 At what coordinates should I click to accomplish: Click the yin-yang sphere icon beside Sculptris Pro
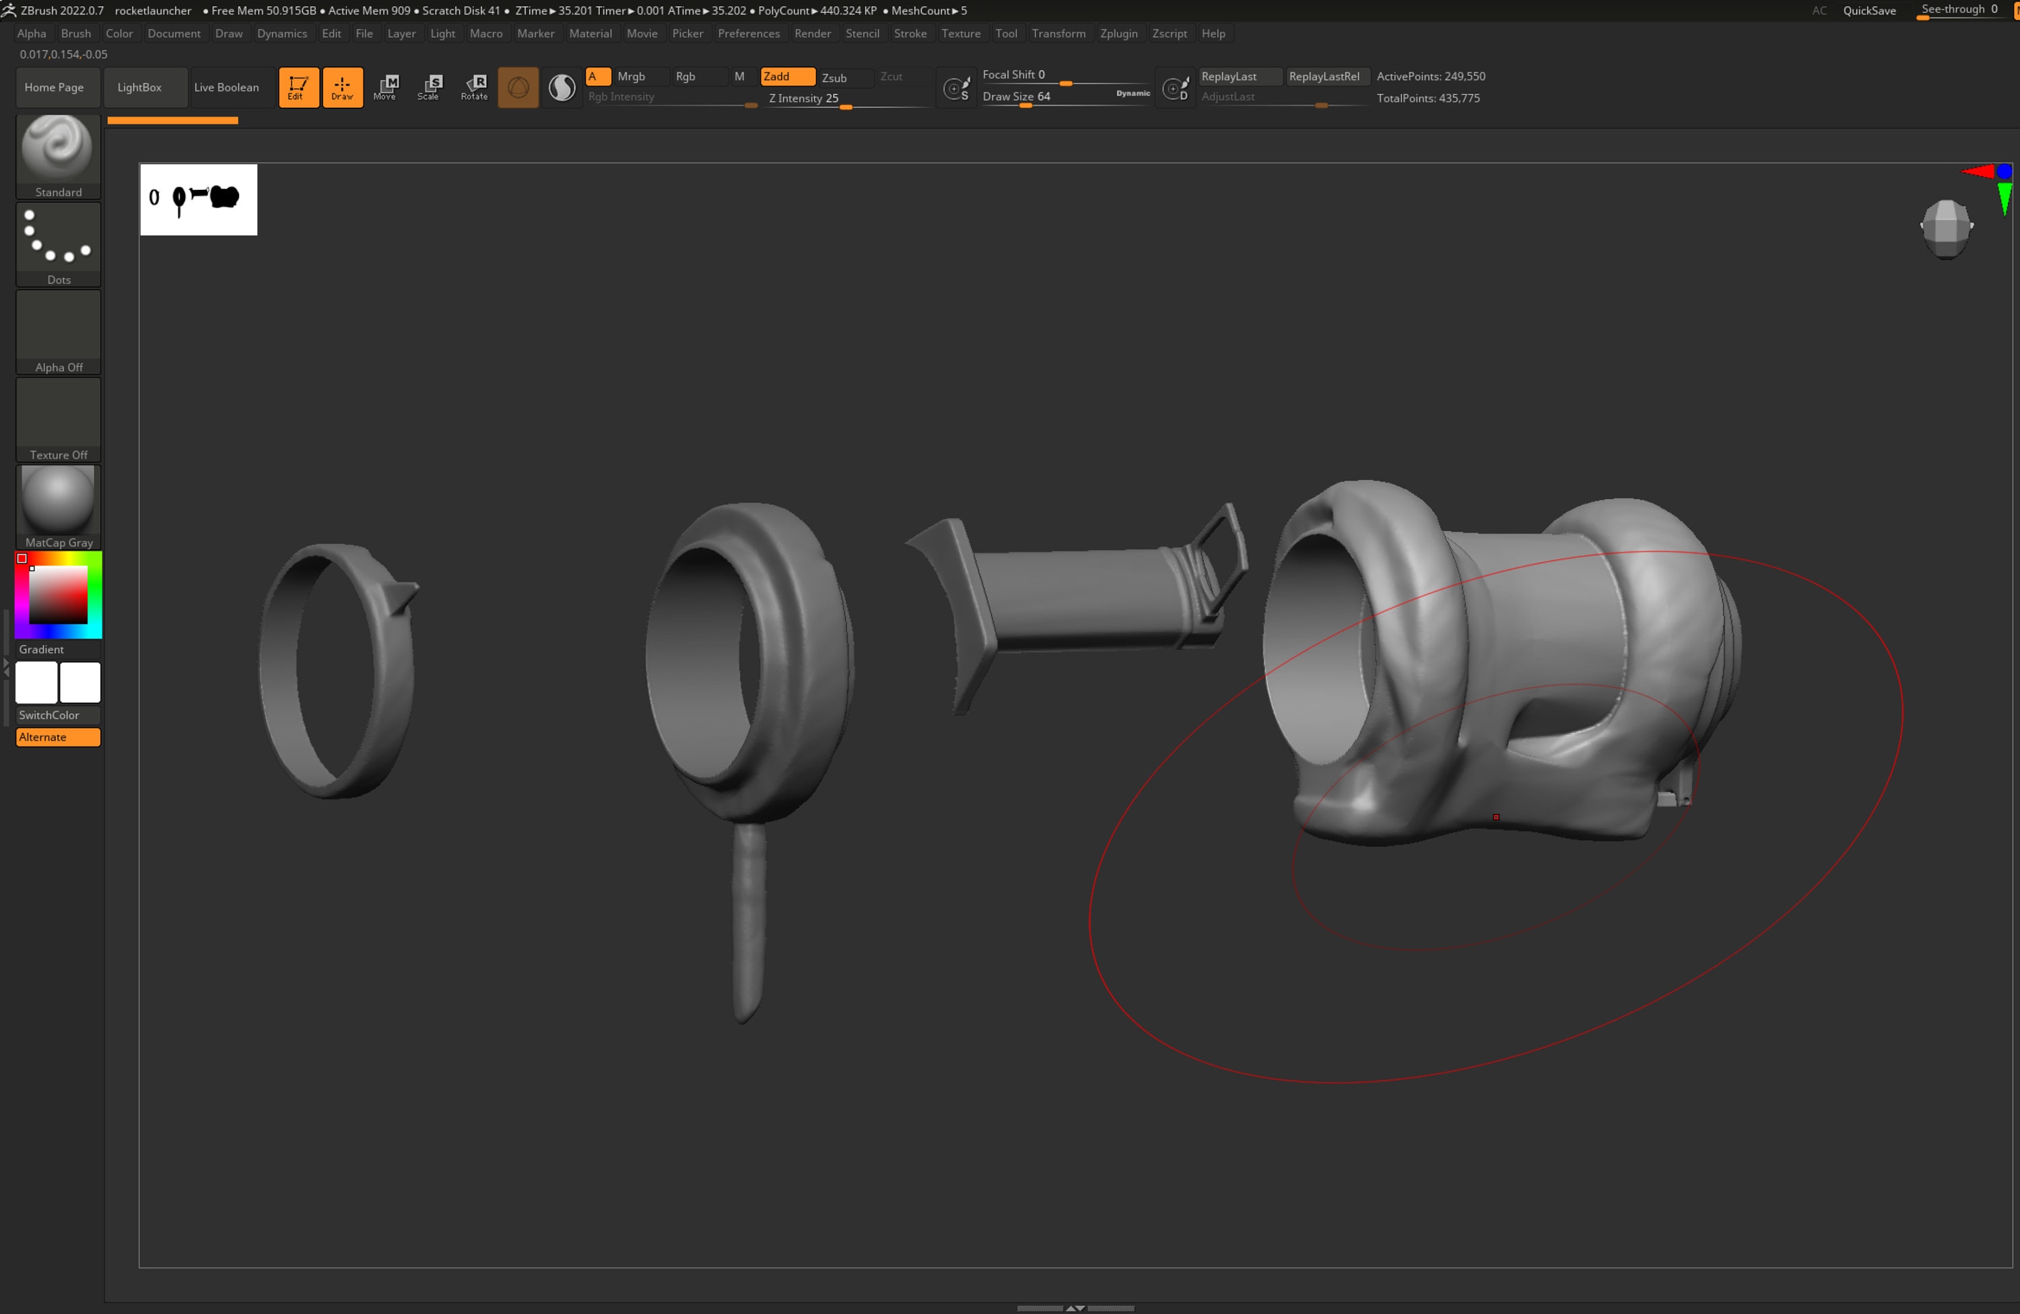[x=562, y=87]
